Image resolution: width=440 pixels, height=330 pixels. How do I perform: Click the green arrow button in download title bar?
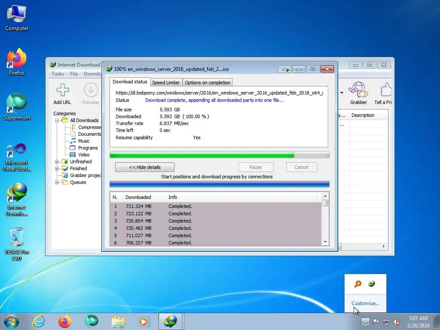(x=285, y=69)
